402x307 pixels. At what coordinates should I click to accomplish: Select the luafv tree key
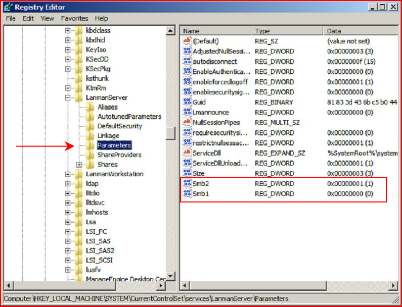[x=93, y=270]
